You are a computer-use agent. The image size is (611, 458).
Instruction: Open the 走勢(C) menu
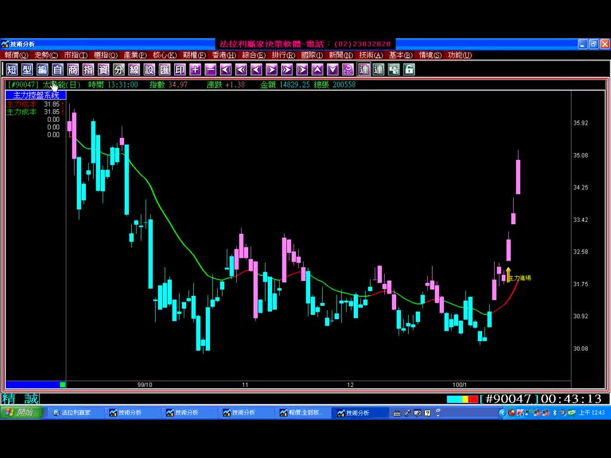46,55
